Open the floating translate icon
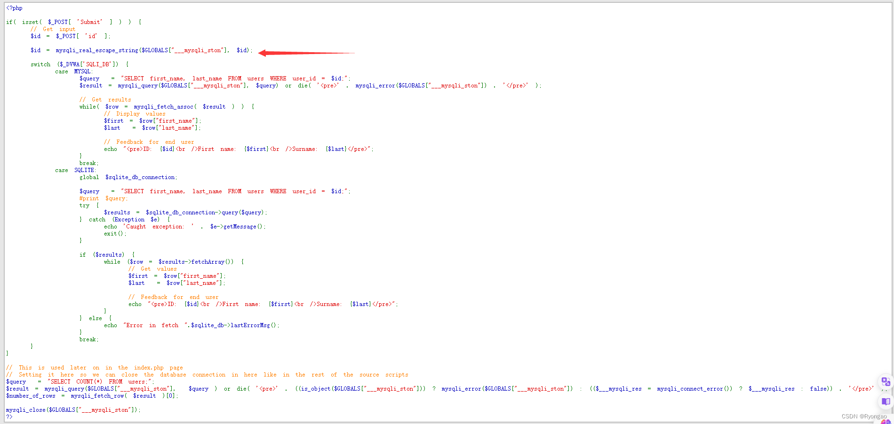Screen dimensions: 894x424 [x=885, y=381]
